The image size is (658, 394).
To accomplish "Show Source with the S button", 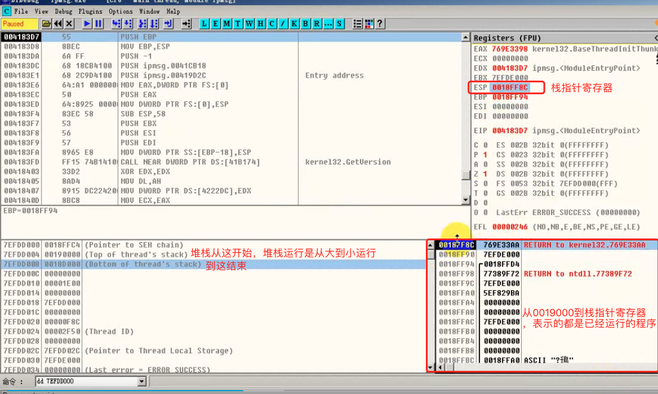I will point(339,24).
